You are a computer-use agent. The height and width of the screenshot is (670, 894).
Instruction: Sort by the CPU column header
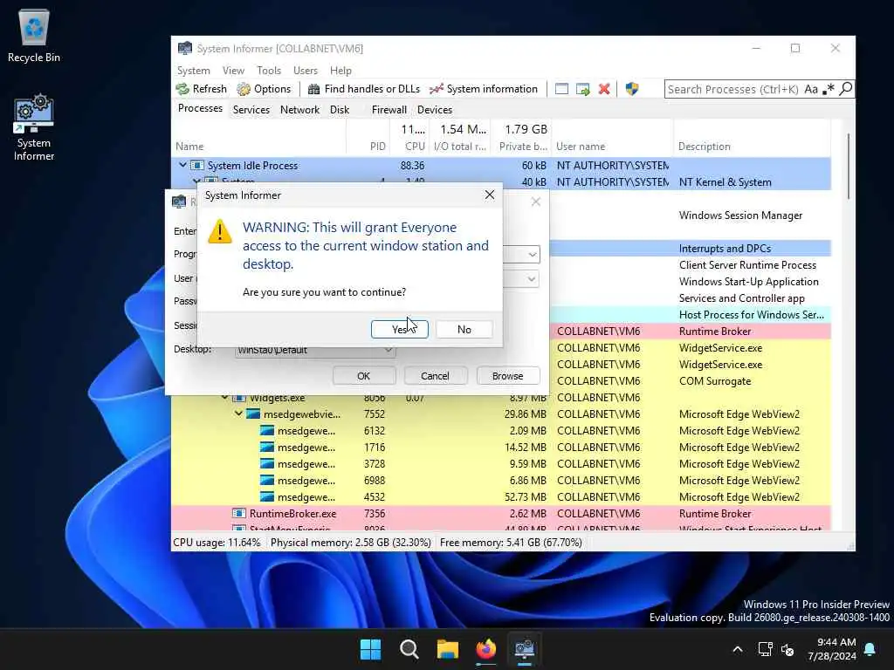click(x=409, y=147)
